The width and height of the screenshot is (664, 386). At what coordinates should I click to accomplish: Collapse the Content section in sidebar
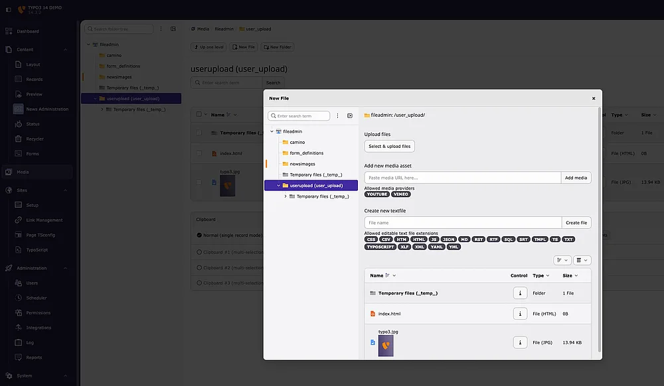pos(65,50)
